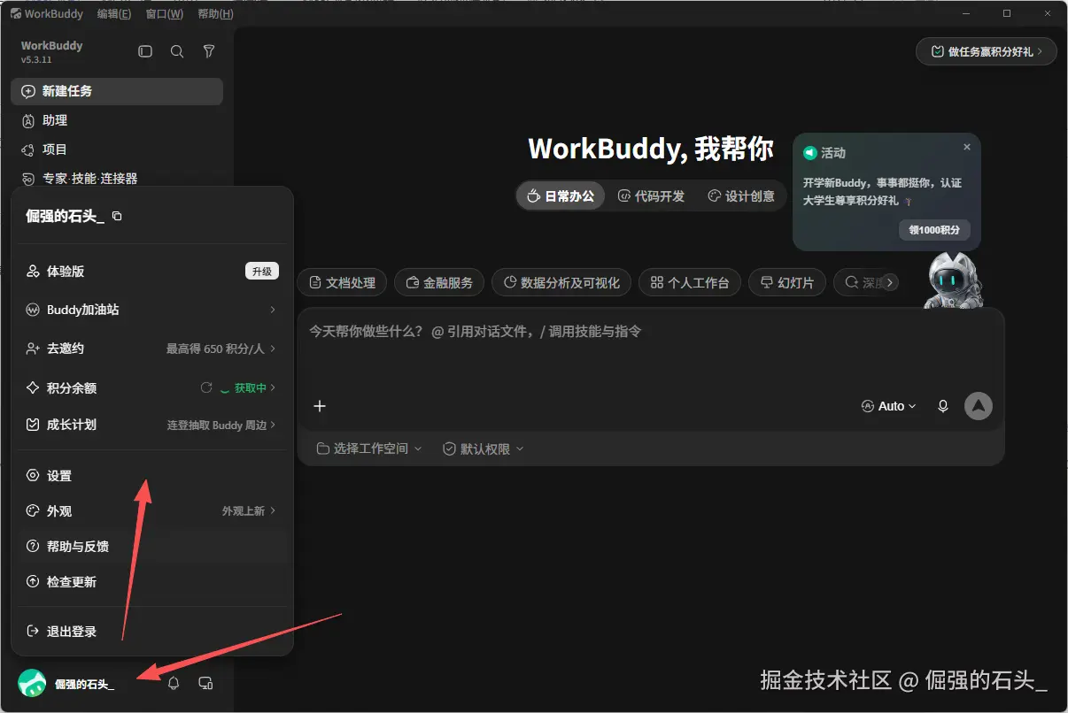Open the Auto model dropdown
Screen dimensions: 1068x713
pyautogui.click(x=889, y=406)
